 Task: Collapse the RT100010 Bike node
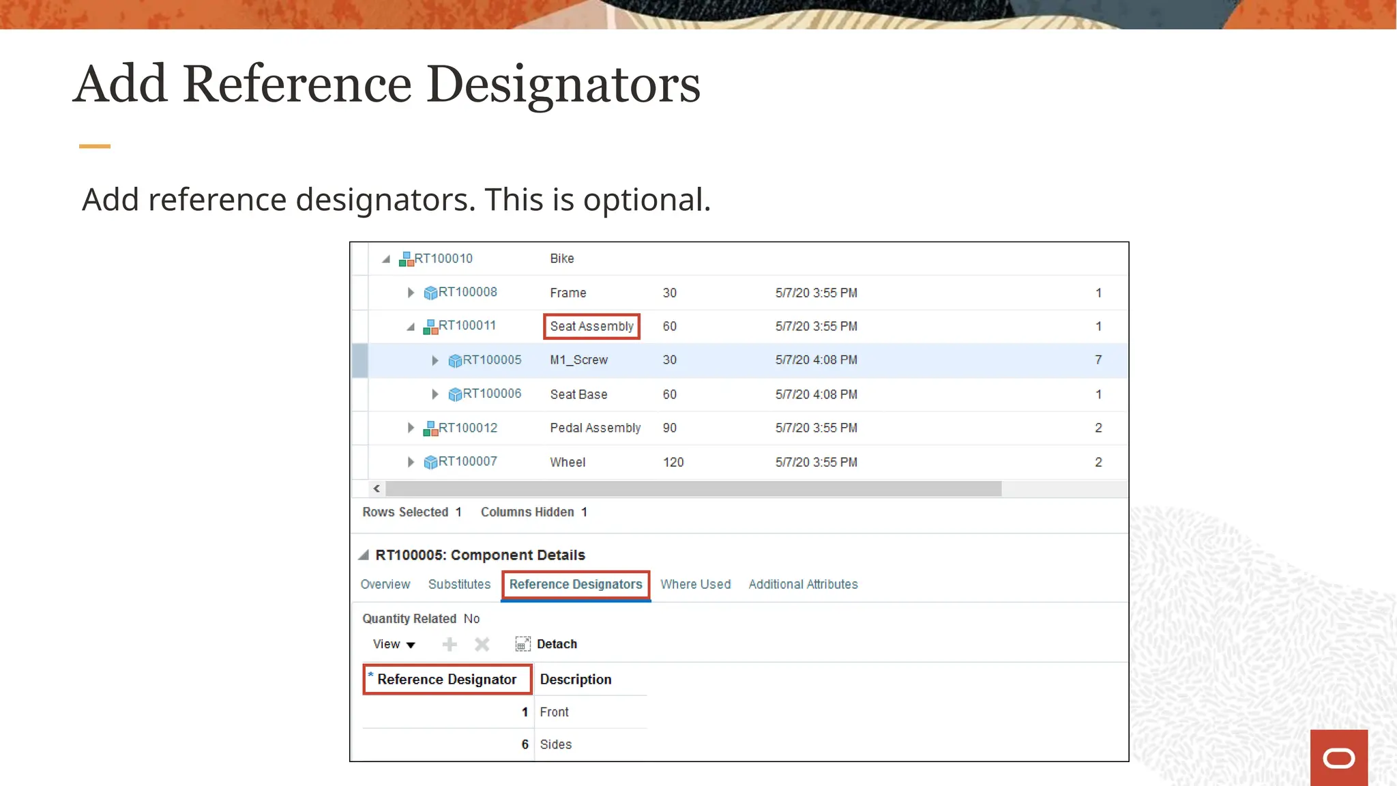[386, 259]
